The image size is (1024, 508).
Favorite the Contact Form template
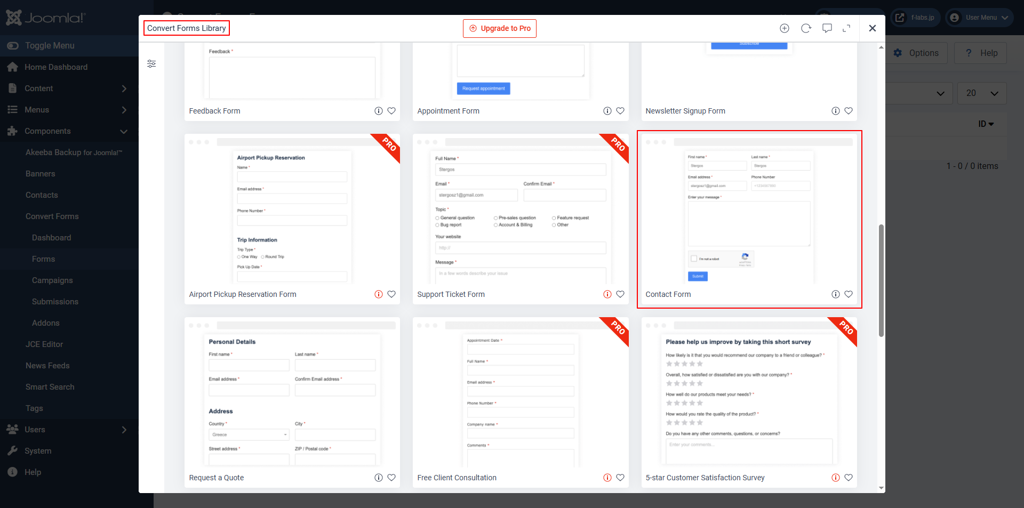pos(849,294)
